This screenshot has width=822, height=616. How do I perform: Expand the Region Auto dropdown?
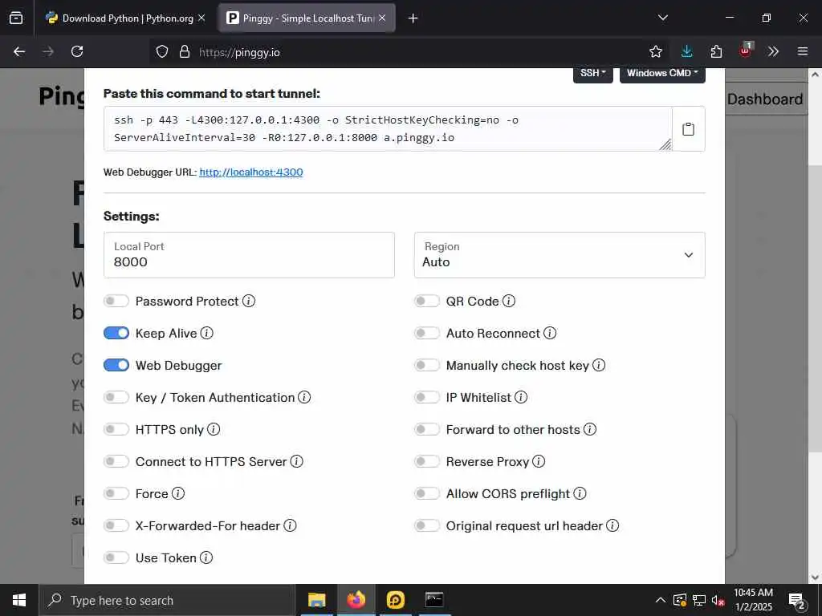tap(560, 255)
